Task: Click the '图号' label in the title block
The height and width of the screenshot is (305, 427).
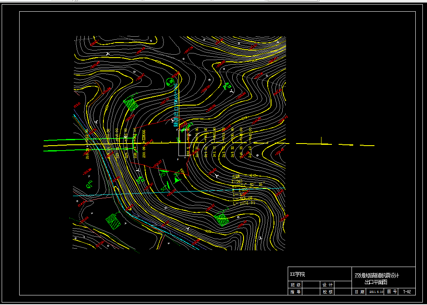Action: pyautogui.click(x=392, y=292)
